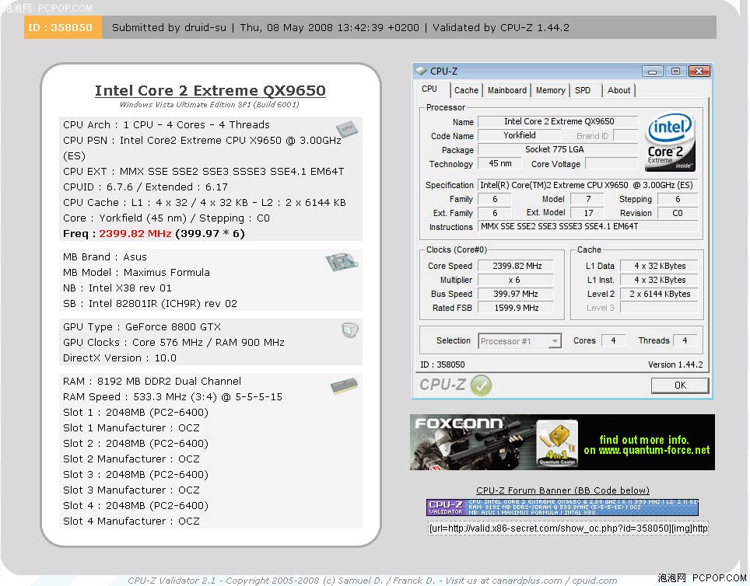The image size is (750, 586).
Task: Click the Threads count field
Action: 685,340
